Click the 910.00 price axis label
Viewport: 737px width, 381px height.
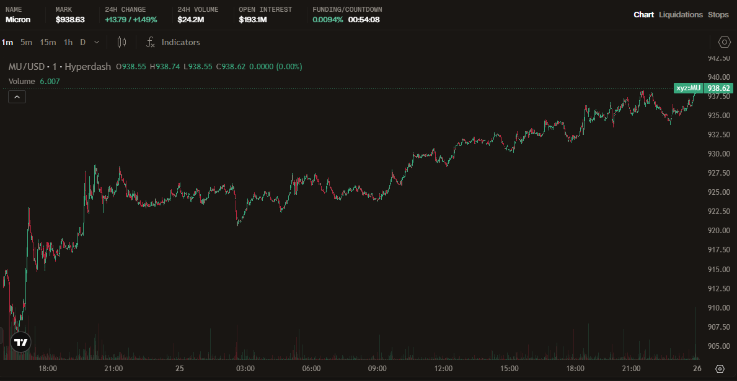tap(718, 307)
